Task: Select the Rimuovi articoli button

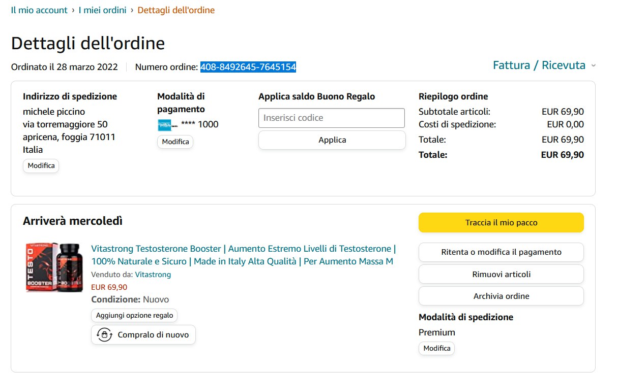Action: click(x=501, y=274)
